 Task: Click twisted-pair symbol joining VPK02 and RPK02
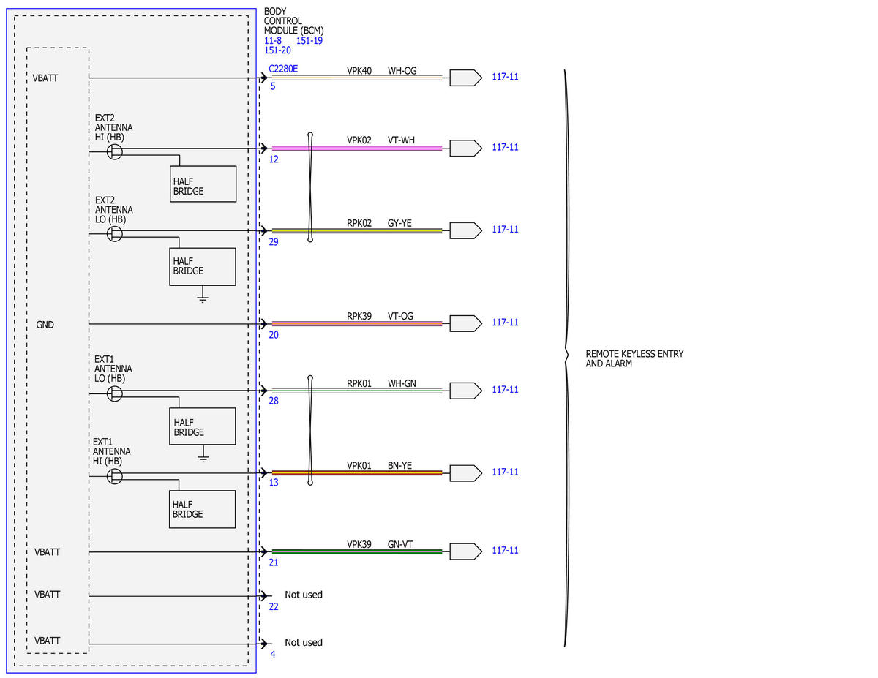tap(310, 187)
